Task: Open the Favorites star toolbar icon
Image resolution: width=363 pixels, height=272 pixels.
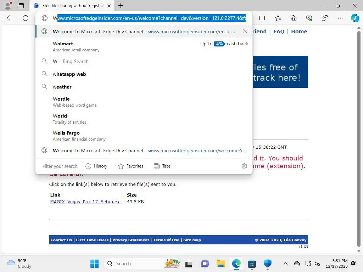Action: point(278,18)
